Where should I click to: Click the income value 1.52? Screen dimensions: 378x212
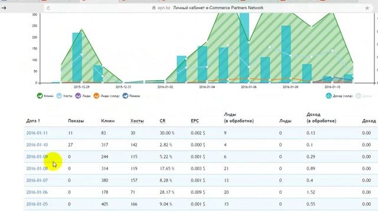coord(311,193)
